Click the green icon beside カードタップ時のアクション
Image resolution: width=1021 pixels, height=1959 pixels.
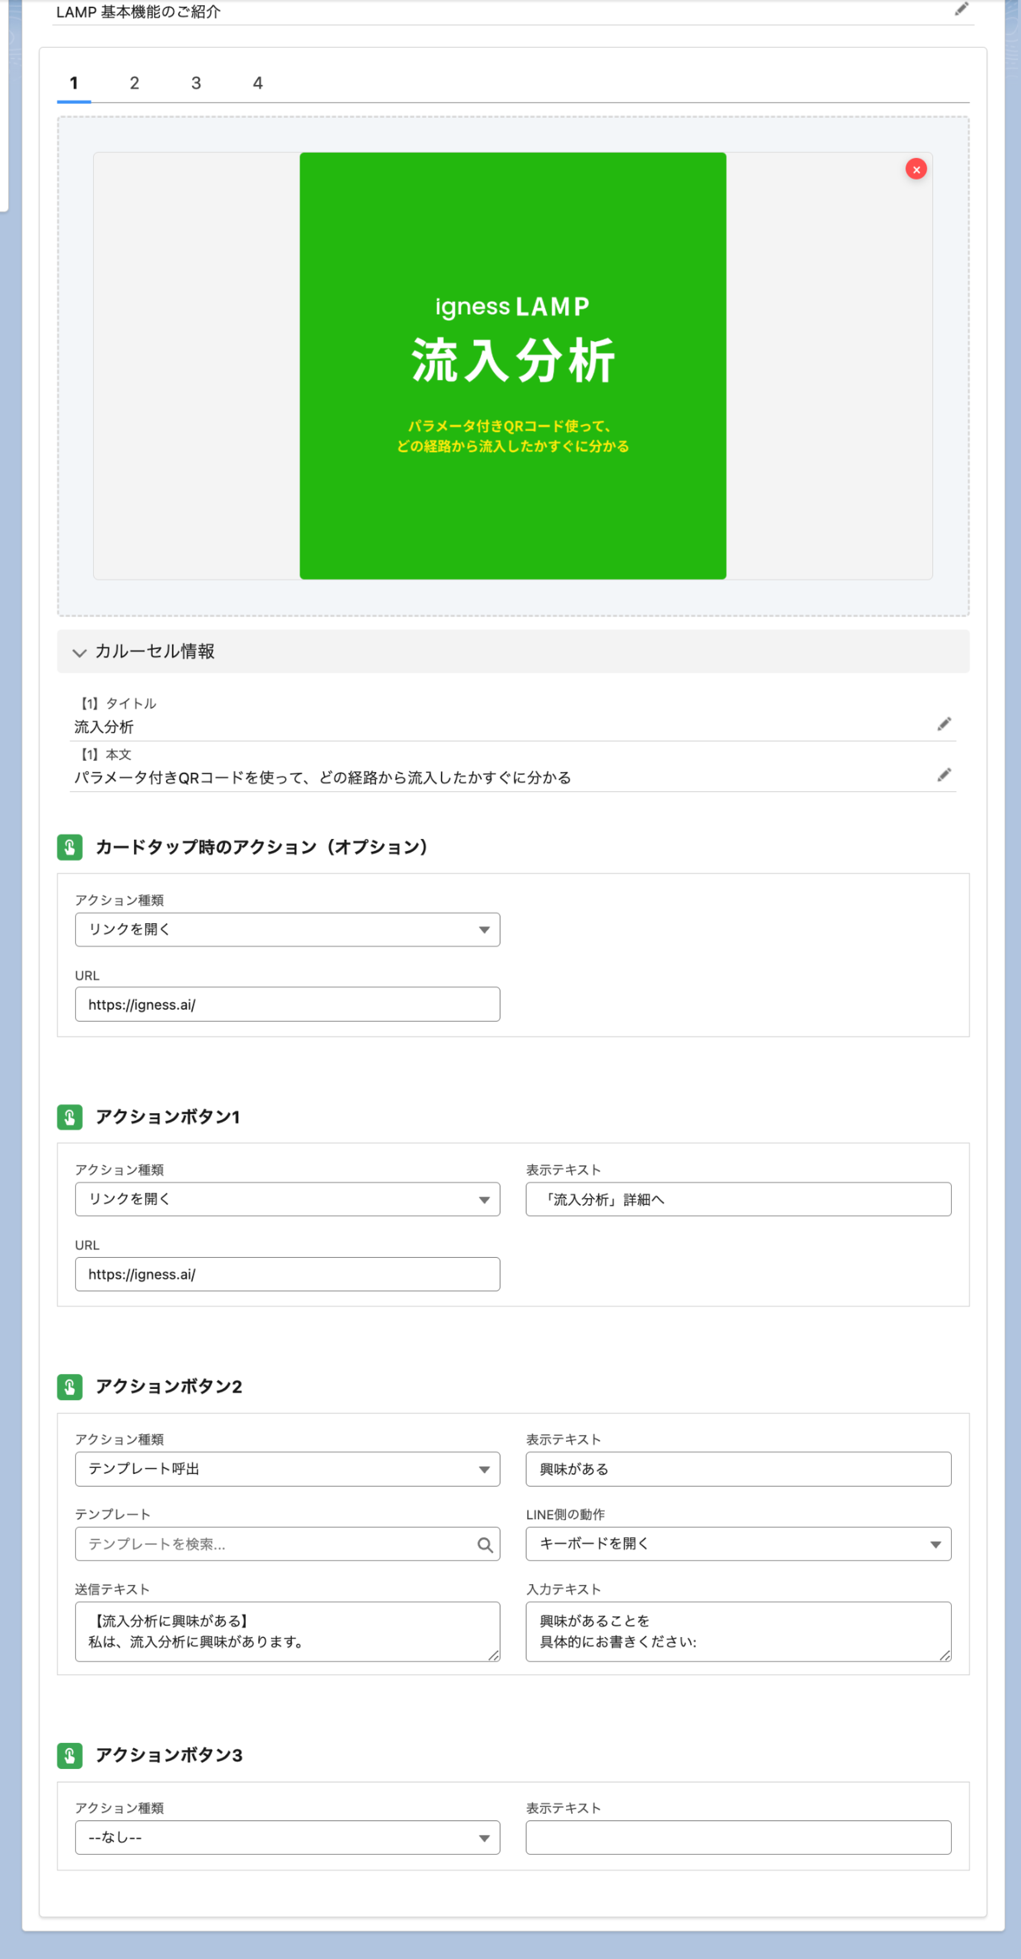click(69, 847)
